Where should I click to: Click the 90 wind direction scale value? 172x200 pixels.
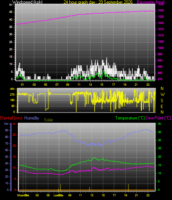[13, 106]
